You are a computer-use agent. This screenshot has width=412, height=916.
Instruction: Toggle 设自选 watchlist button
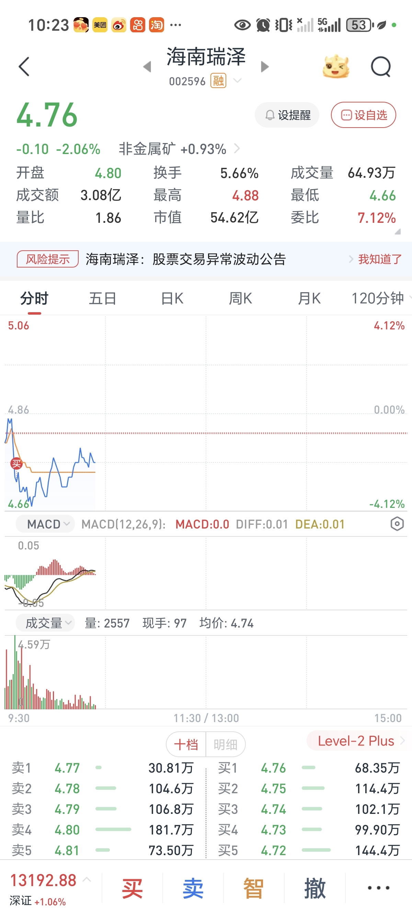[363, 115]
